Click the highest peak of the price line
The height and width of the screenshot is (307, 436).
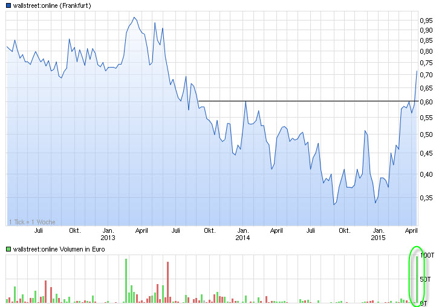[134, 17]
